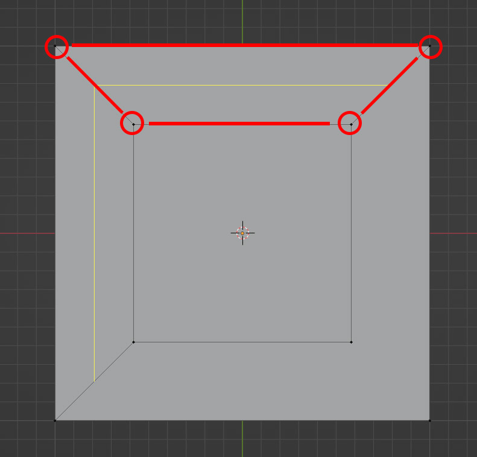The height and width of the screenshot is (457, 477).
Task: Click the 3D cursor crosshair at mesh center
Action: tap(242, 233)
